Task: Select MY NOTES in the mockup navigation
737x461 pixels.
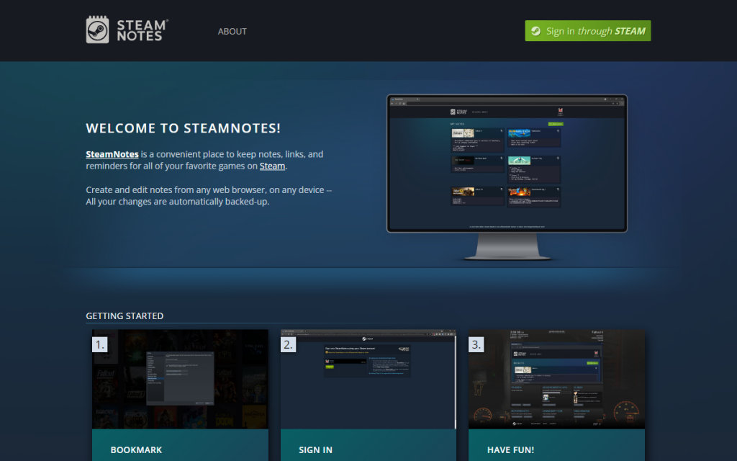Action: pyautogui.click(x=476, y=112)
